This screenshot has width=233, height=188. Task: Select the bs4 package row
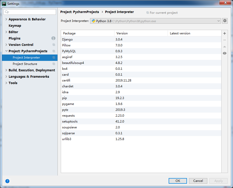[x=141, y=69]
